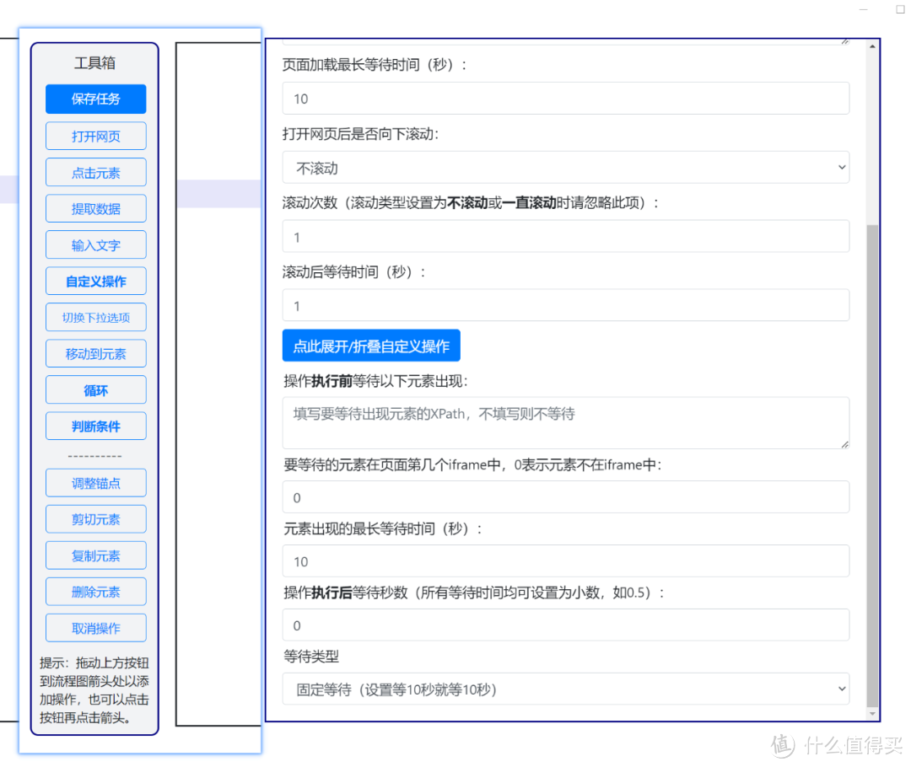The height and width of the screenshot is (767, 911).
Task: Select the 移动到元素 button
Action: click(x=96, y=354)
